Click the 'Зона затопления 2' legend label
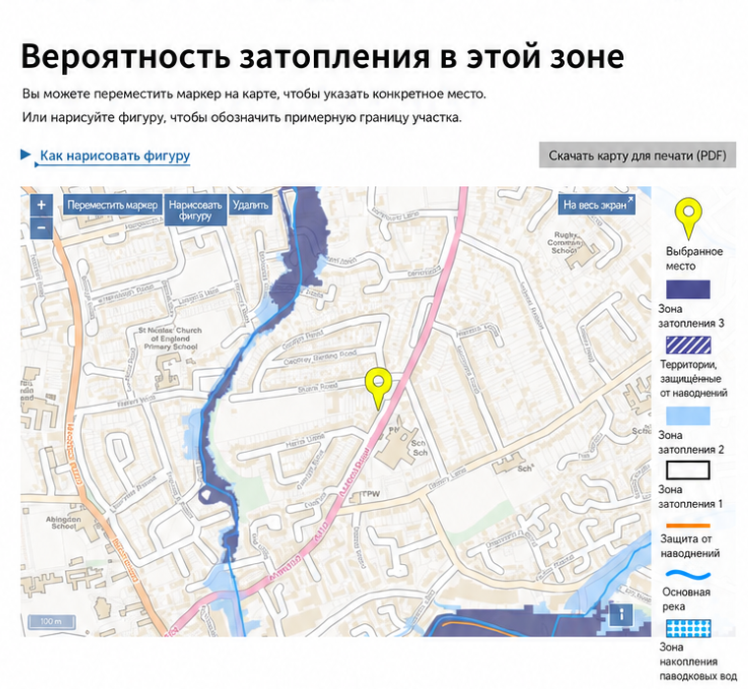This screenshot has width=748, height=689. (691, 442)
